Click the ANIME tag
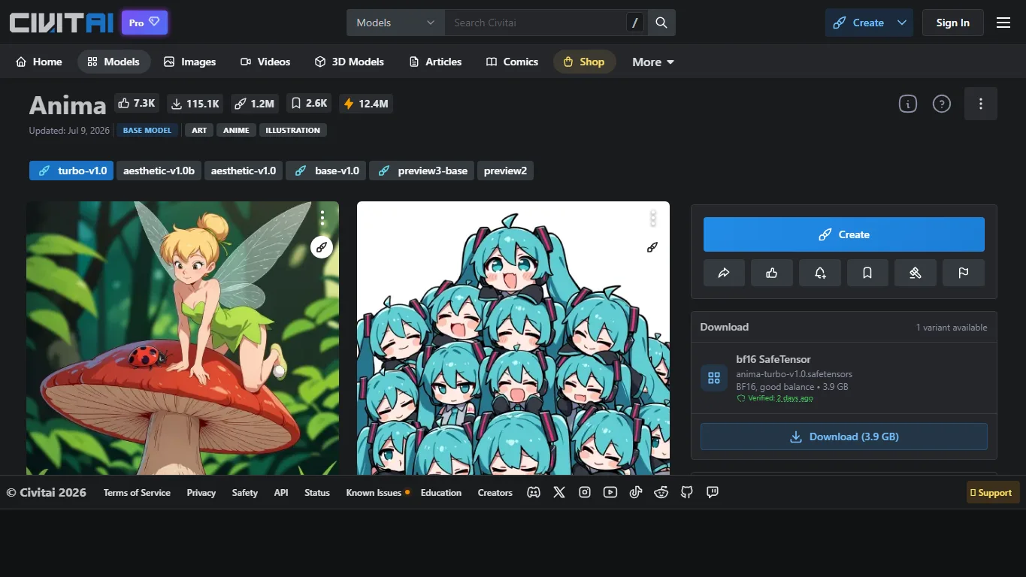The width and height of the screenshot is (1026, 577). 236,130
